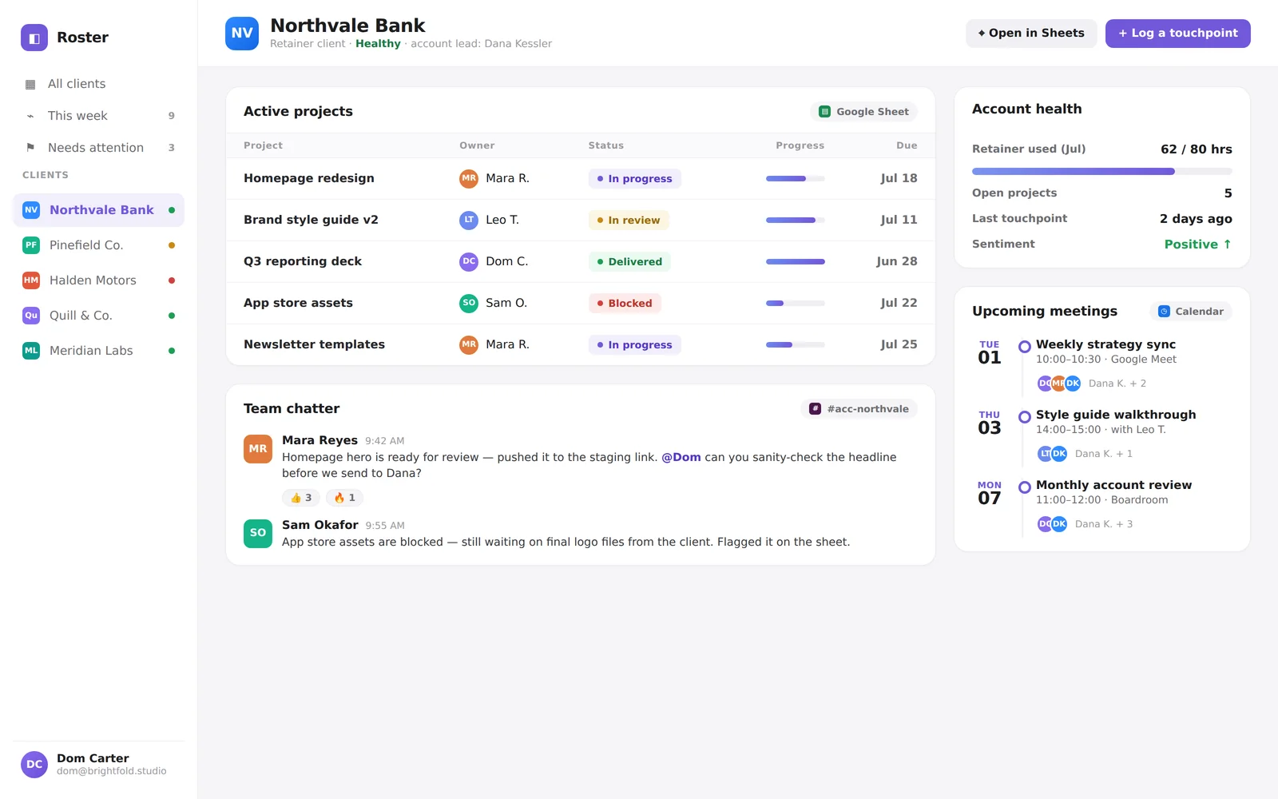Select Quill & Co. client
The image size is (1278, 799).
(98, 316)
